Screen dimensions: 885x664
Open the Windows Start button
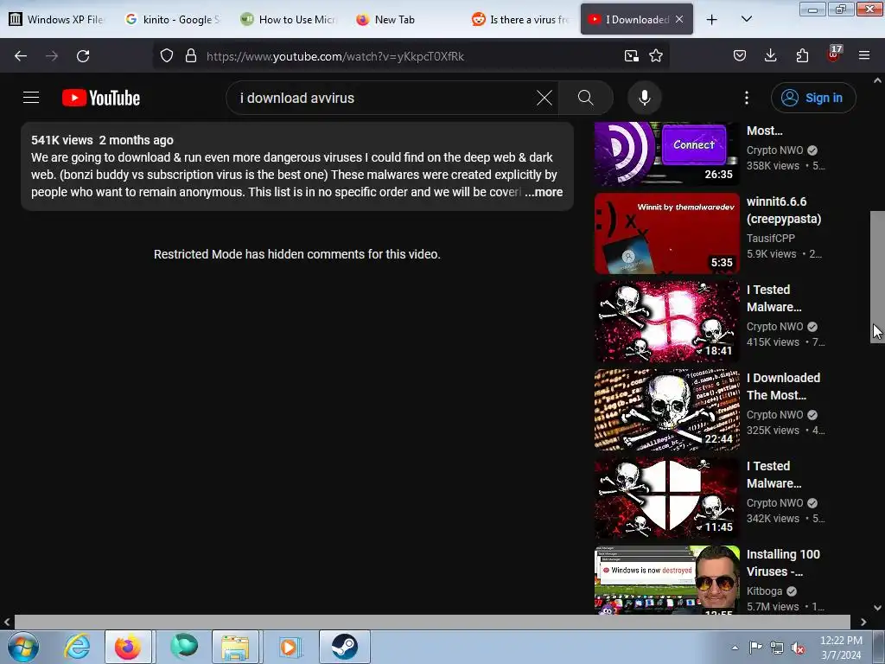[x=23, y=647]
